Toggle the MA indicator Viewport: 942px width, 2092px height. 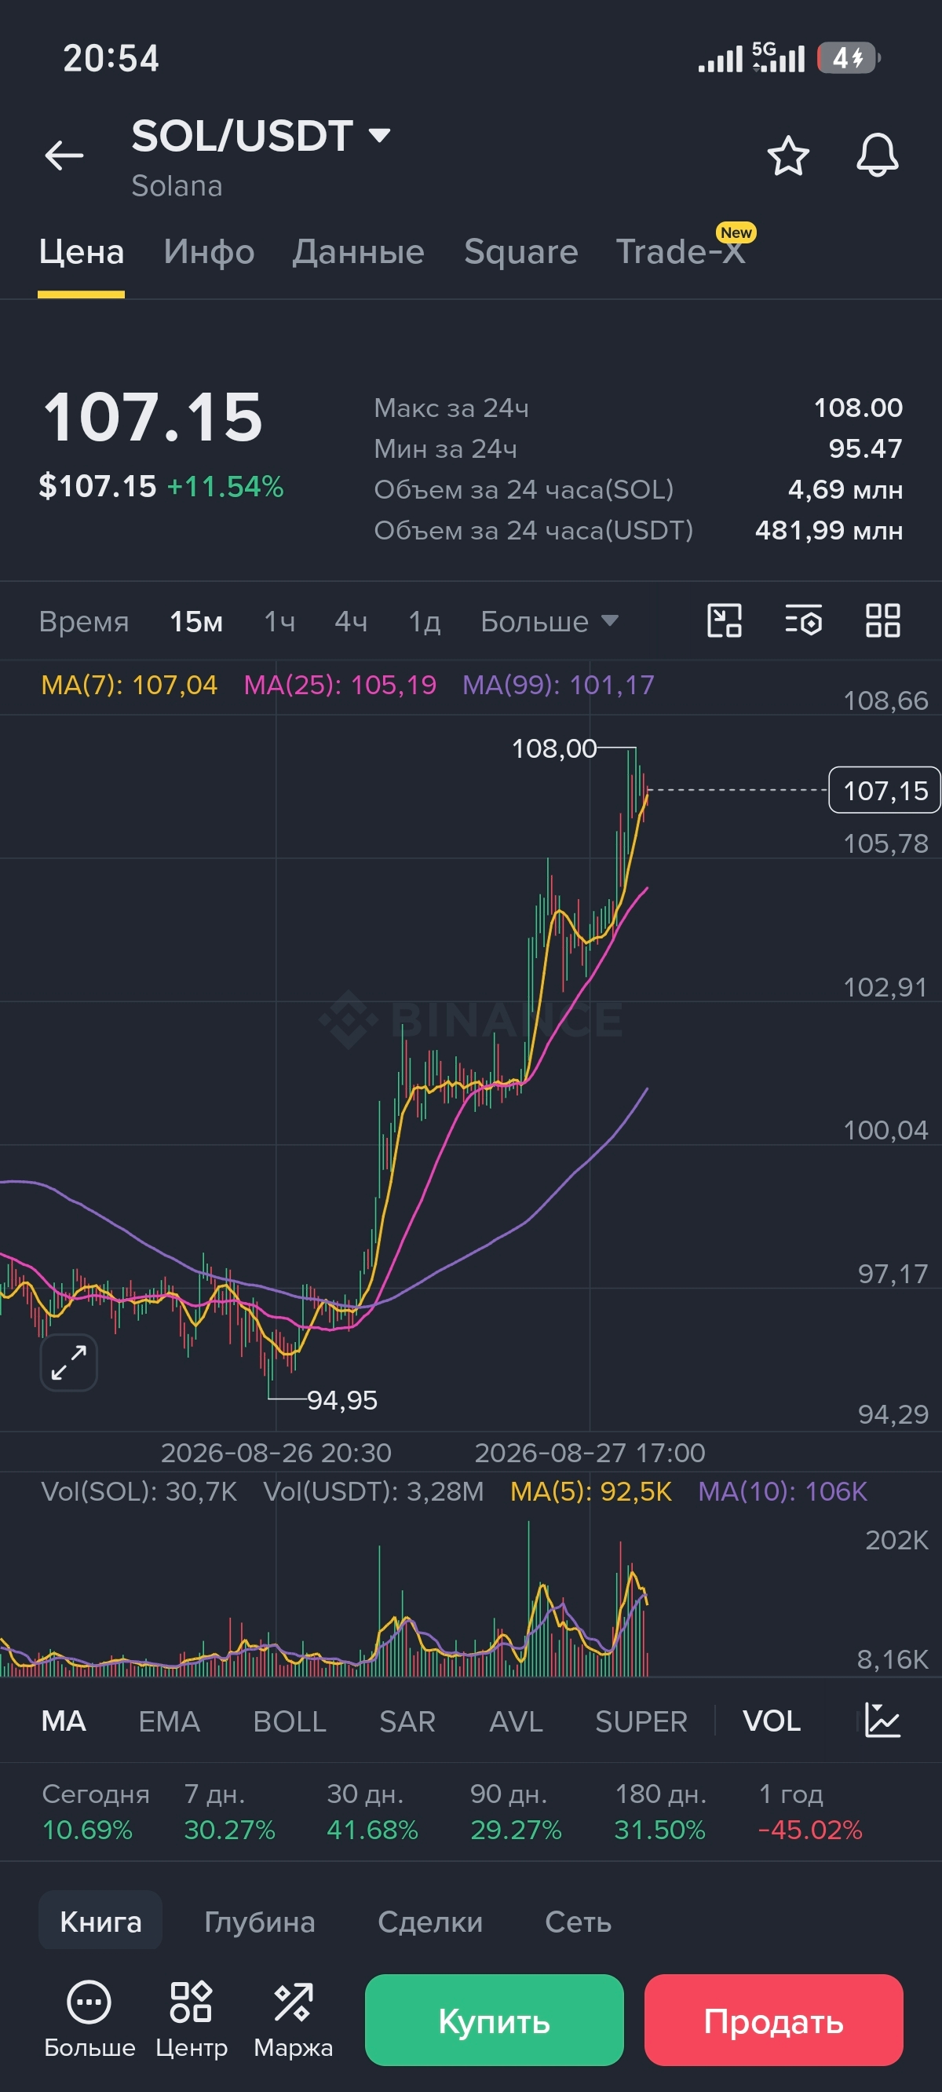tap(64, 1721)
